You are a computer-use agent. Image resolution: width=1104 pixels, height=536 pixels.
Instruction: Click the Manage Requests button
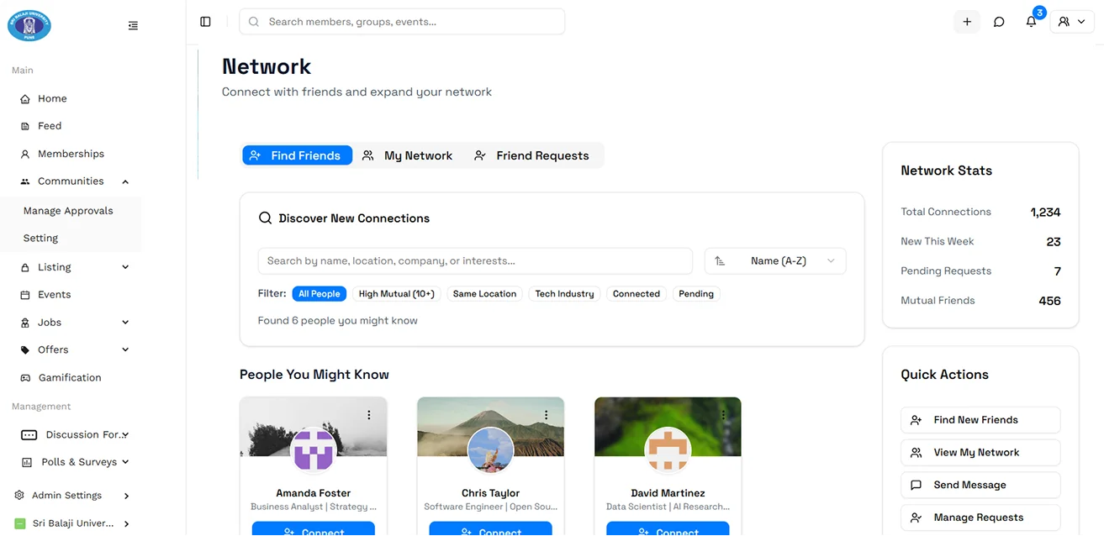pos(980,518)
